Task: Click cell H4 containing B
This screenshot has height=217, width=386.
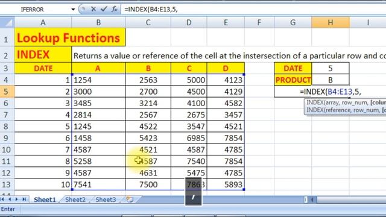Action: coord(331,80)
